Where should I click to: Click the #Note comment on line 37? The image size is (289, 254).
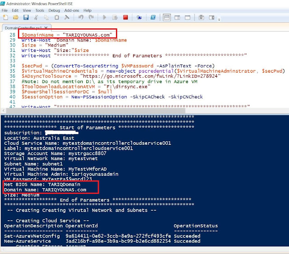[x=109, y=81]
